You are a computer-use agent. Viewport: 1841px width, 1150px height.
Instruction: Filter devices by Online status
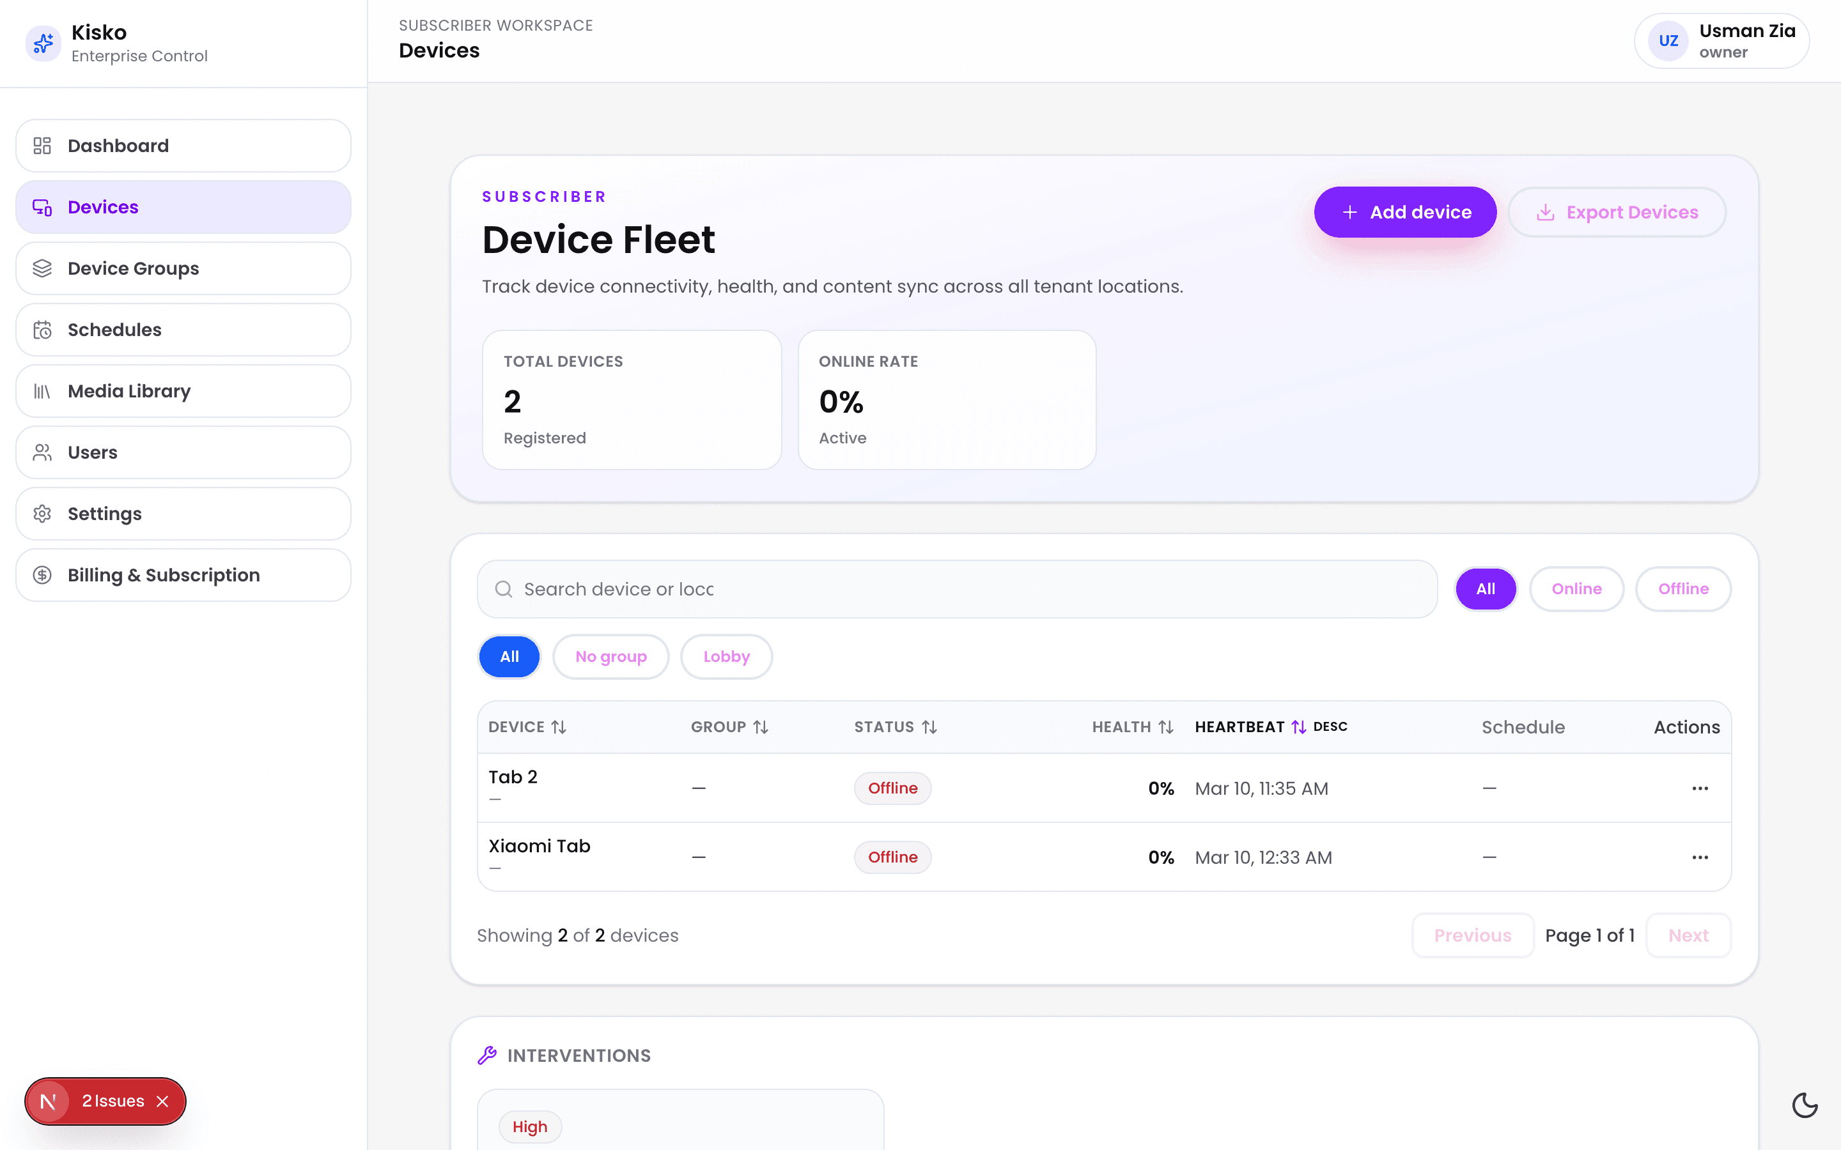click(1576, 588)
